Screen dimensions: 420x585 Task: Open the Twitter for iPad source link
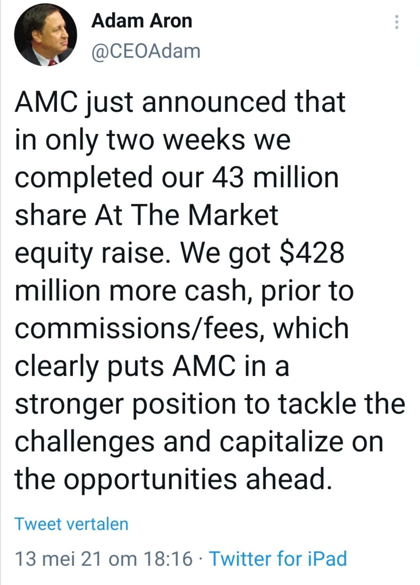[278, 559]
